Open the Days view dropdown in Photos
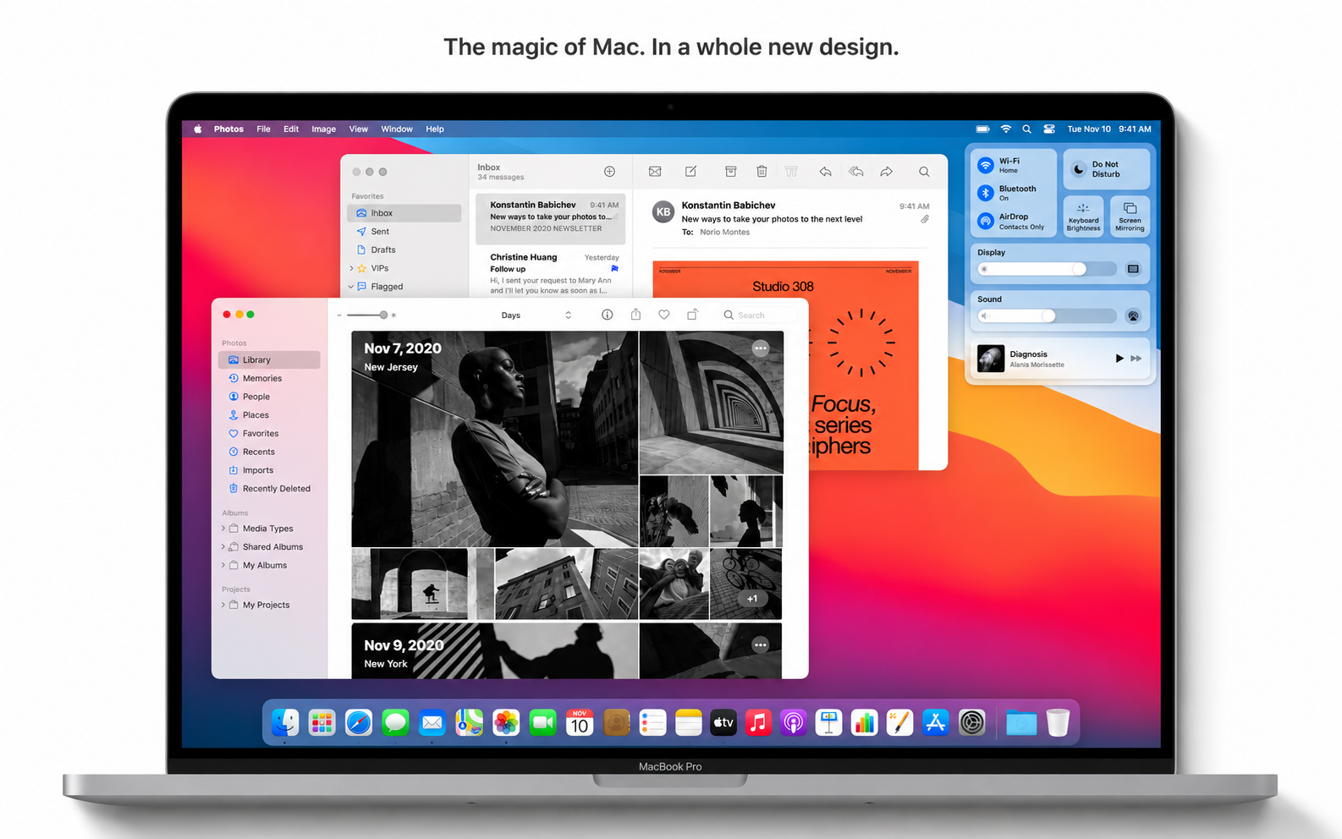 click(536, 315)
